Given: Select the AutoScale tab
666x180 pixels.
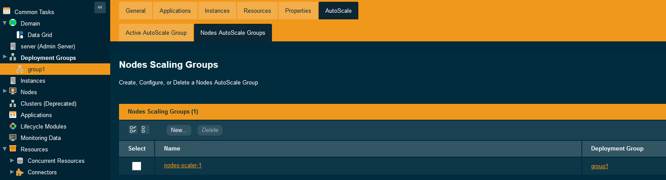Looking at the screenshot, I should point(339,11).
